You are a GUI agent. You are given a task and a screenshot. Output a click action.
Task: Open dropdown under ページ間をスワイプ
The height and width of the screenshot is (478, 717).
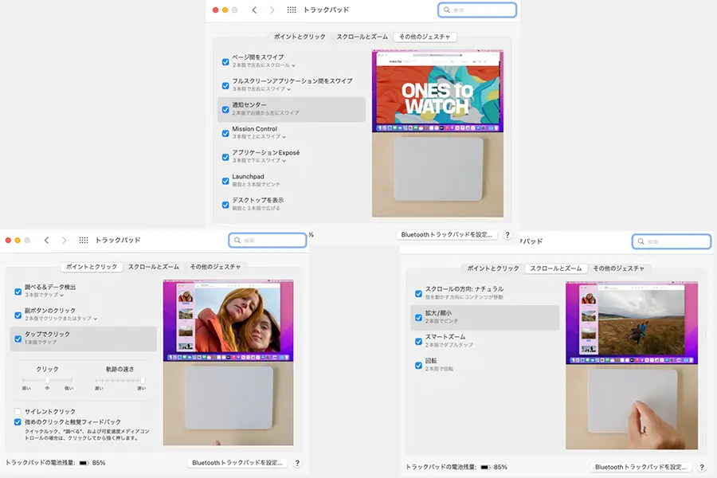[x=264, y=65]
